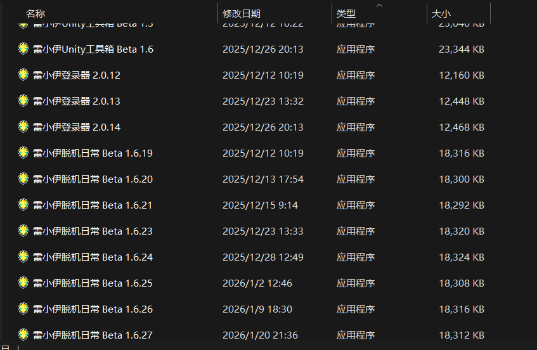
Task: Click the date 2025/12/26 20:13 of 登录器 2.0.14
Action: click(262, 127)
